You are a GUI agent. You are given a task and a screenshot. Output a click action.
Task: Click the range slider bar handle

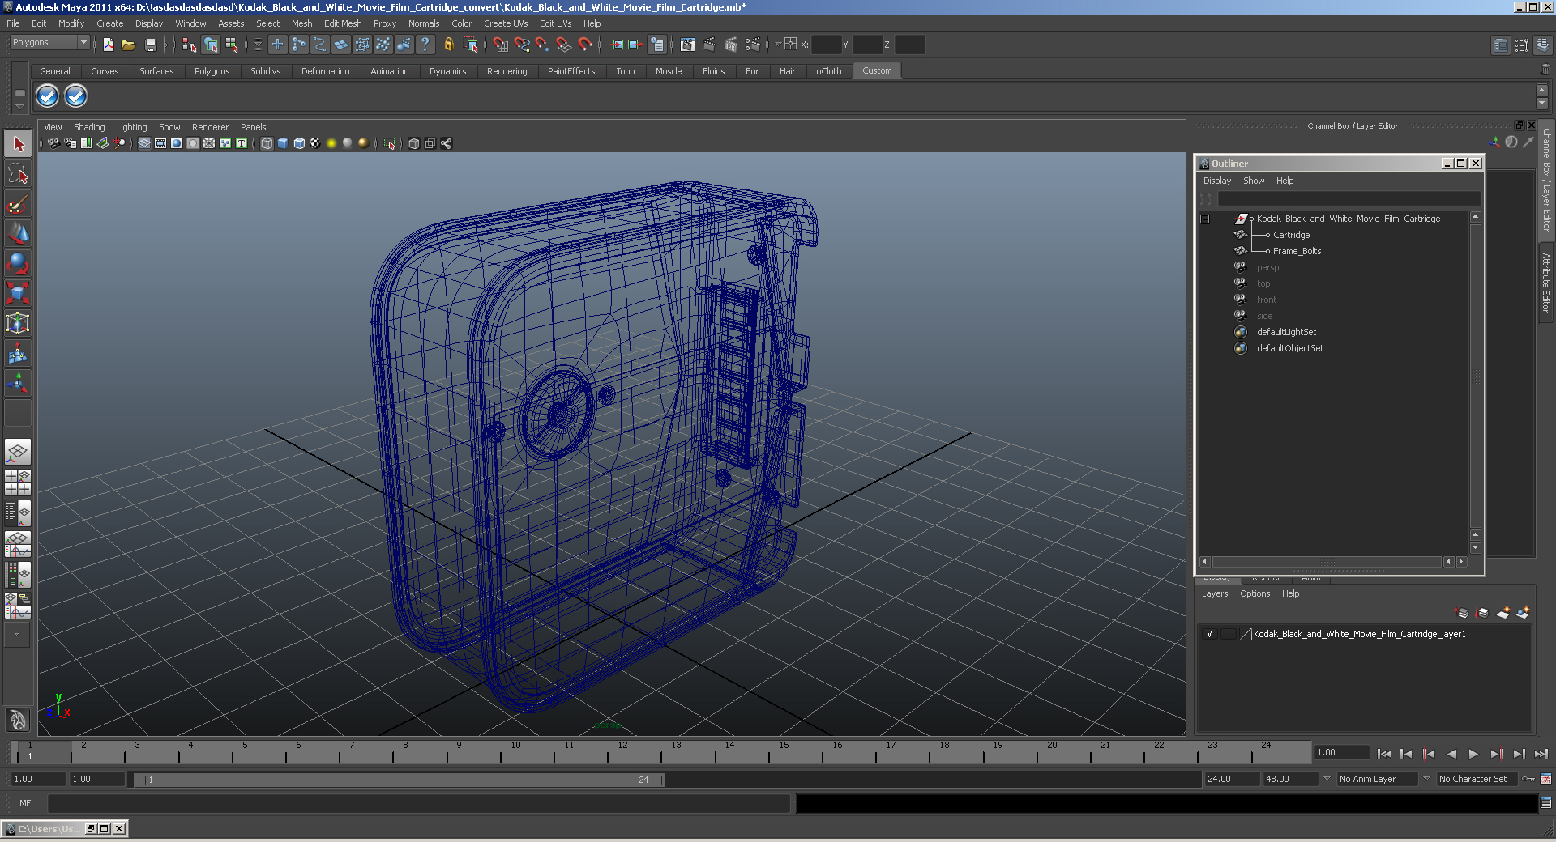click(x=399, y=780)
